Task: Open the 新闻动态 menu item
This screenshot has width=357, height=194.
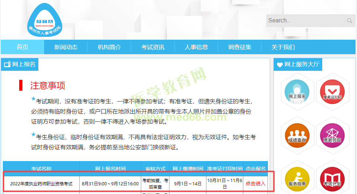Action: click(x=66, y=47)
